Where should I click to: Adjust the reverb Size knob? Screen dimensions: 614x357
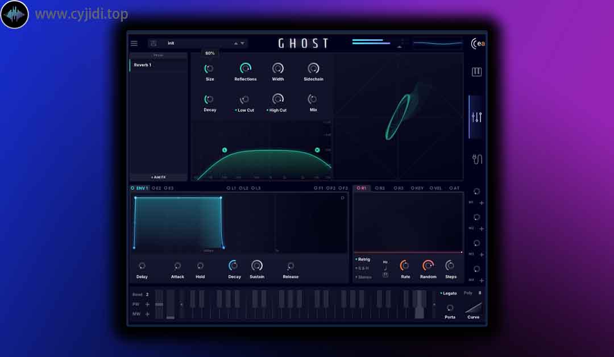click(209, 69)
